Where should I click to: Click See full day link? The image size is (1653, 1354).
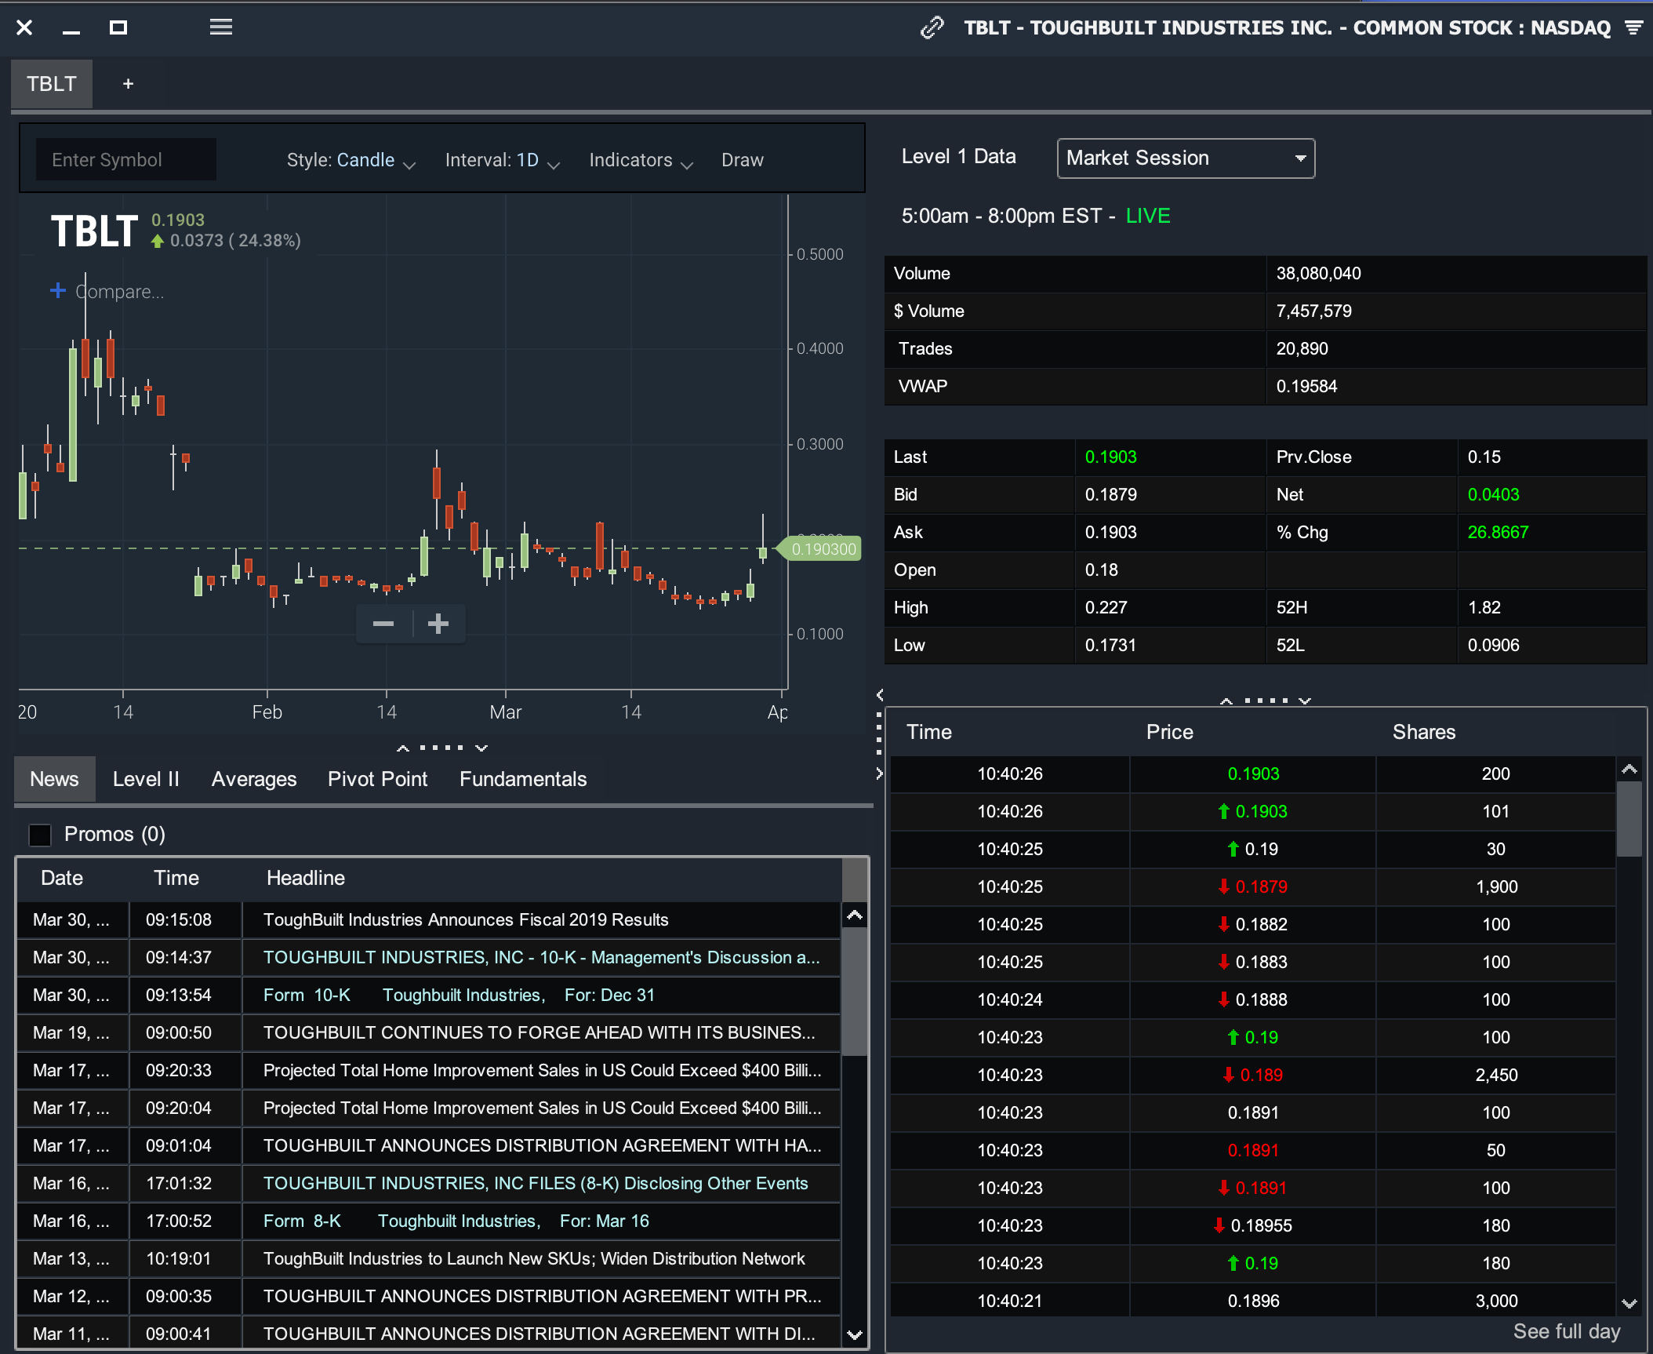1566,1331
